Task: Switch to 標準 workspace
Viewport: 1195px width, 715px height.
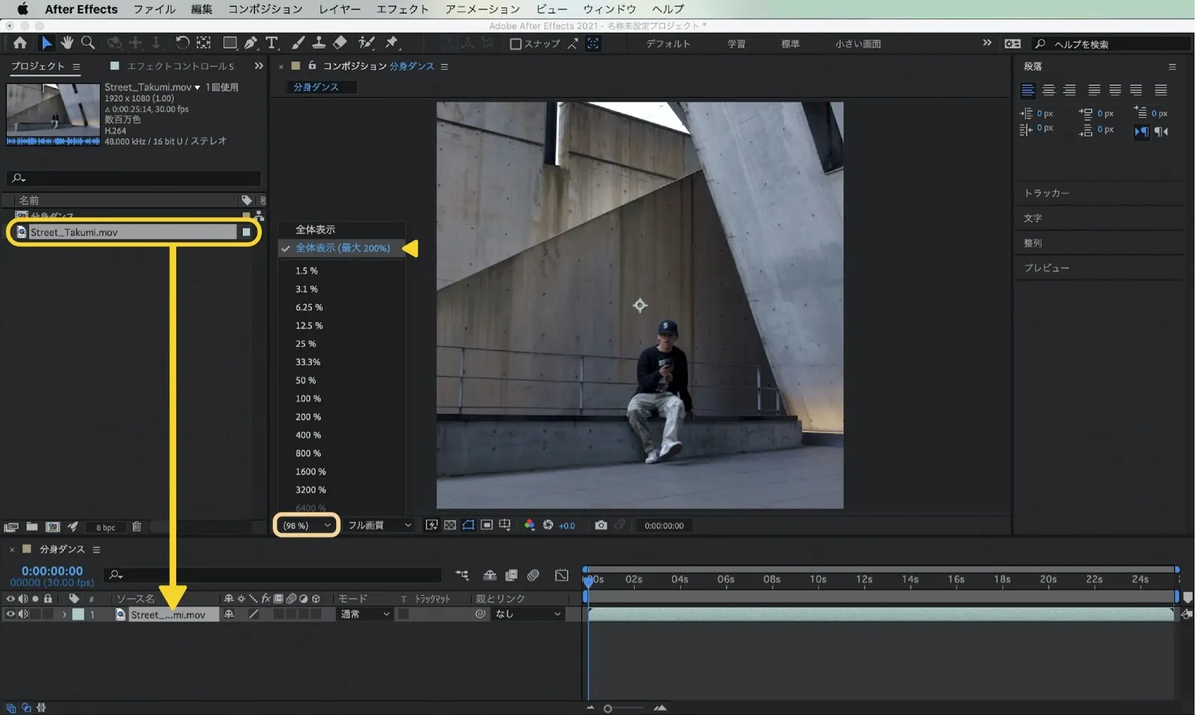Action: [x=790, y=43]
